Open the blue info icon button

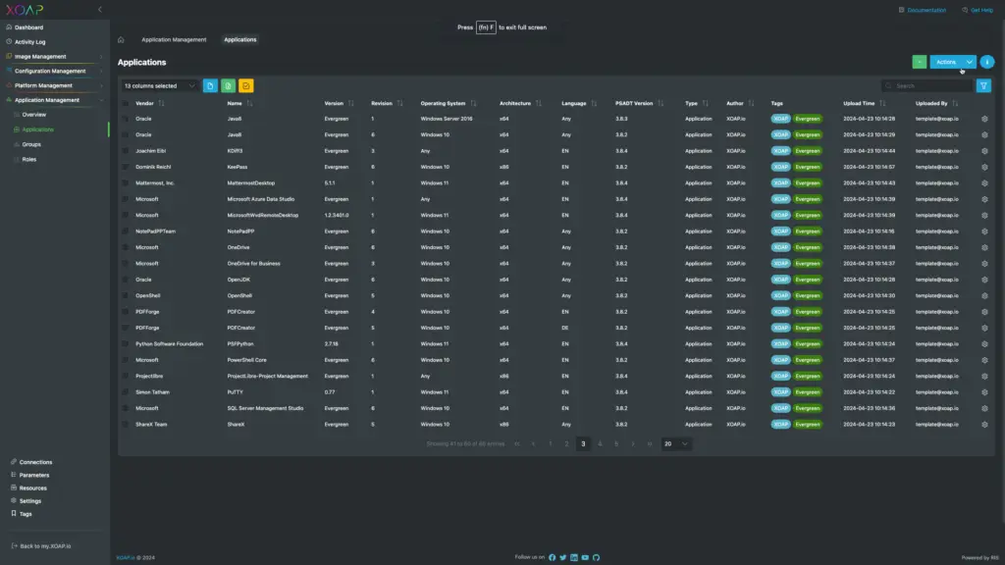click(987, 62)
